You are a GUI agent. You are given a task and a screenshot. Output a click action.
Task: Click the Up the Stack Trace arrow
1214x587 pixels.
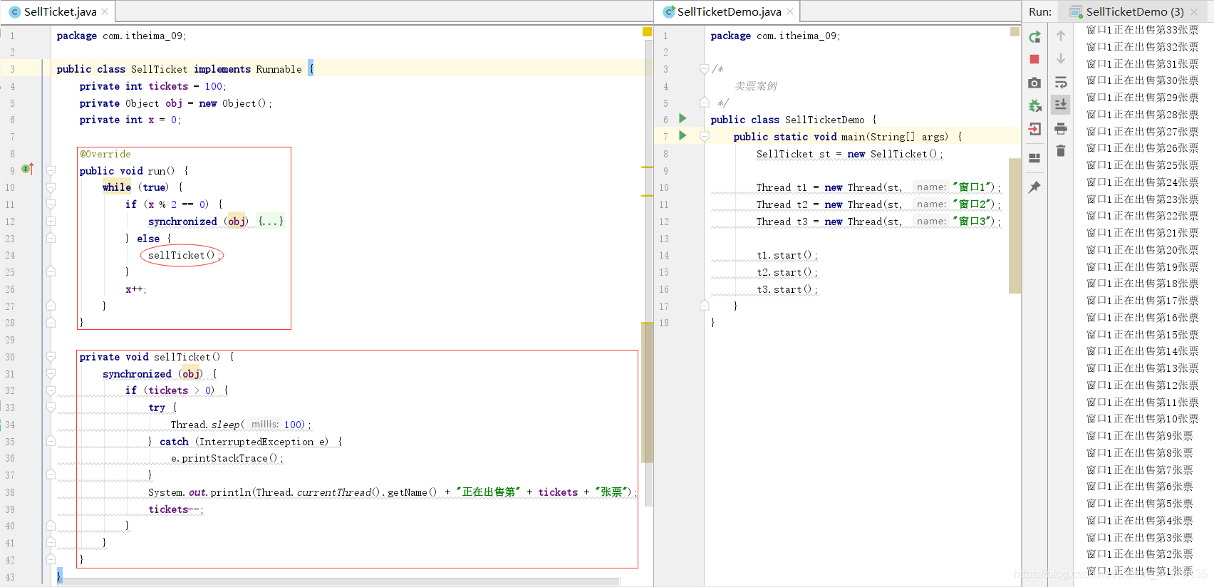click(x=1060, y=36)
